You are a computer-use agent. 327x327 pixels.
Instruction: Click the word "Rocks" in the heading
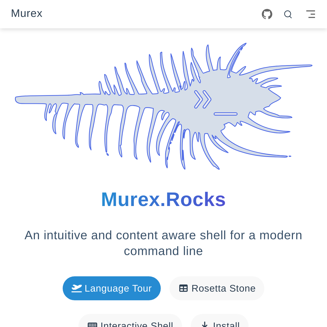(x=196, y=199)
